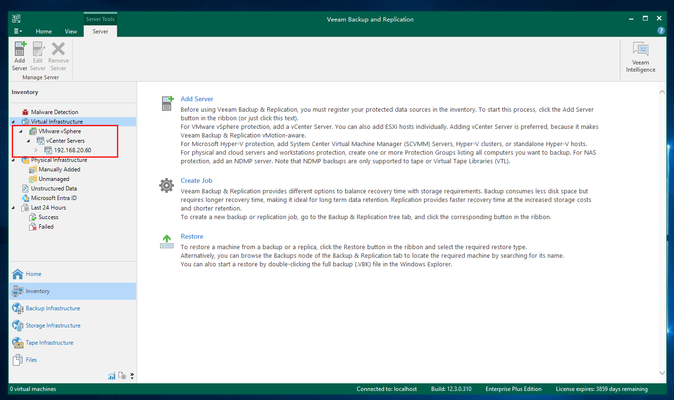Open the Storage Infrastructure view
Screen dimensions: 674x400
[x=73, y=326]
